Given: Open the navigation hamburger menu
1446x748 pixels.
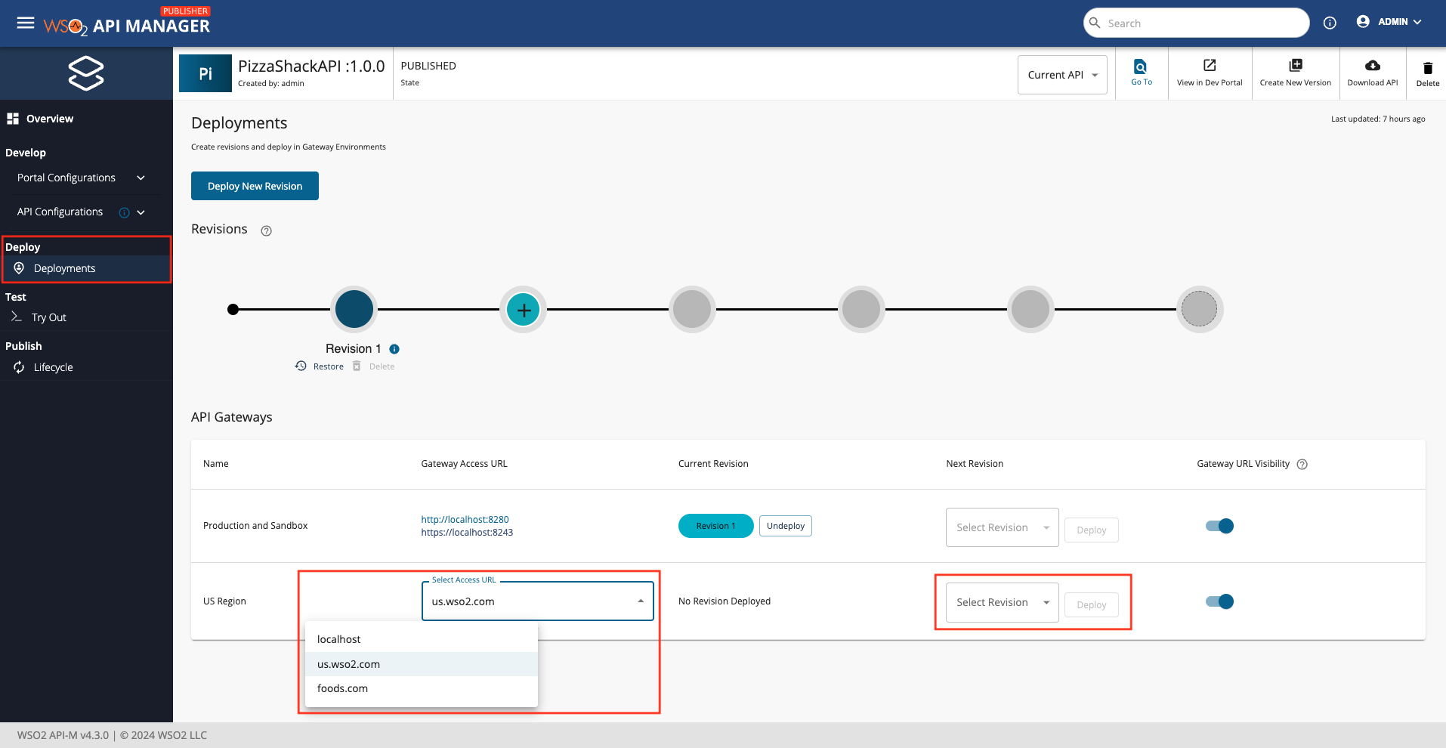Looking at the screenshot, I should (25, 23).
